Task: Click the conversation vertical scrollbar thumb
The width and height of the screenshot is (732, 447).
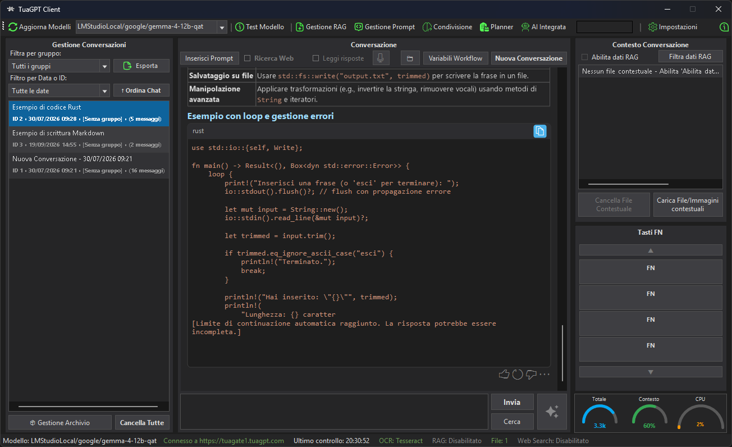Action: tap(562, 354)
